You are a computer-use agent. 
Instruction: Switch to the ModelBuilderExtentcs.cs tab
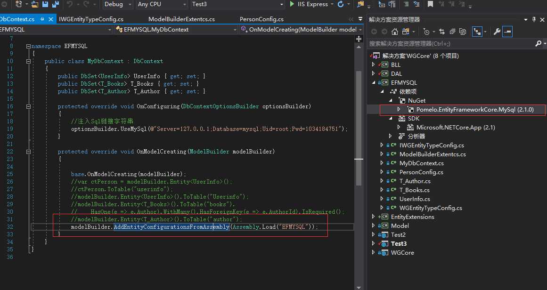click(181, 19)
